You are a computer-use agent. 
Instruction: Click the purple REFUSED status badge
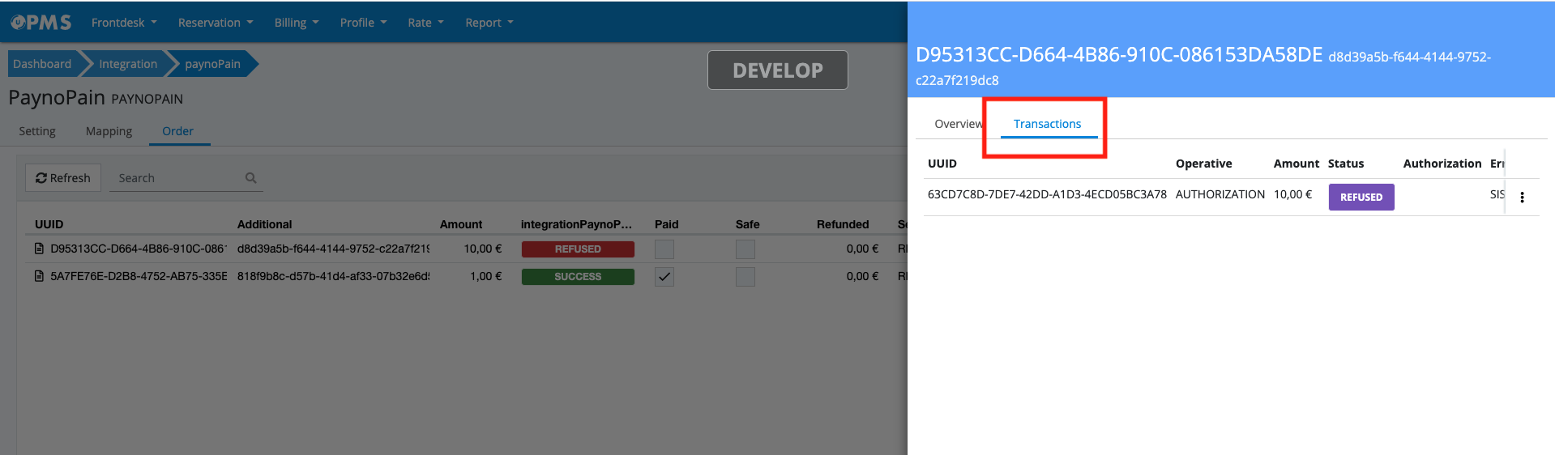coord(1361,198)
